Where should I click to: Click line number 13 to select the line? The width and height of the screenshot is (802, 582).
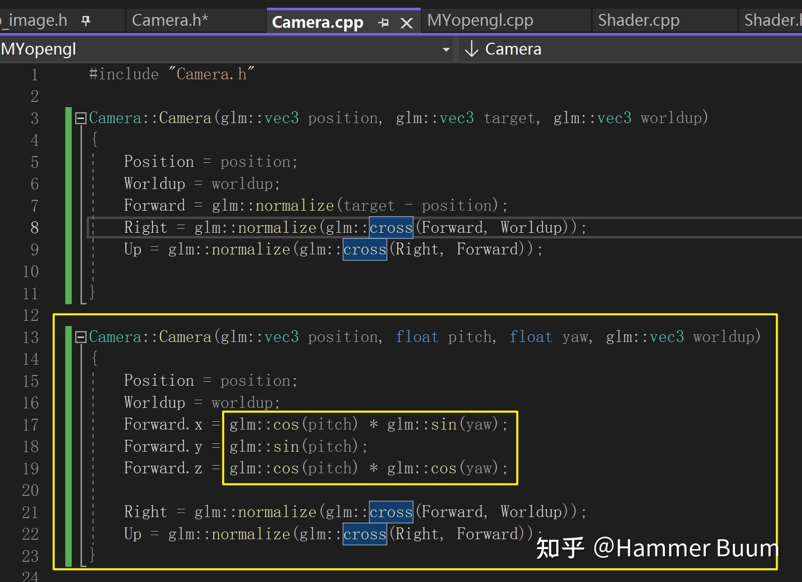(x=30, y=337)
